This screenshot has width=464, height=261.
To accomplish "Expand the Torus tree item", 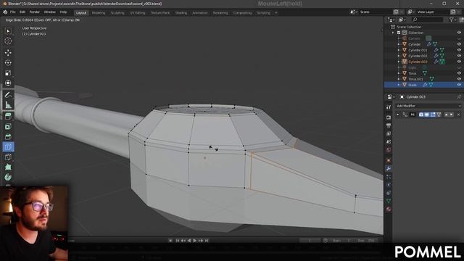I will [x=399, y=73].
